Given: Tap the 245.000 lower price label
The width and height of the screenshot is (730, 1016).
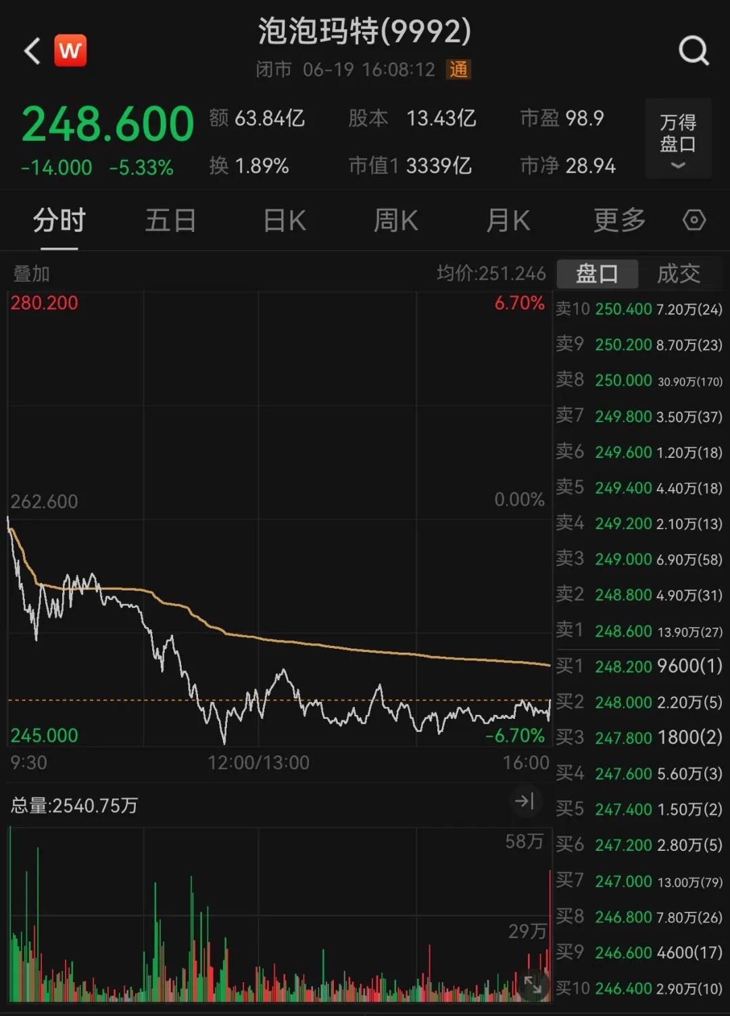Looking at the screenshot, I should tap(44, 735).
